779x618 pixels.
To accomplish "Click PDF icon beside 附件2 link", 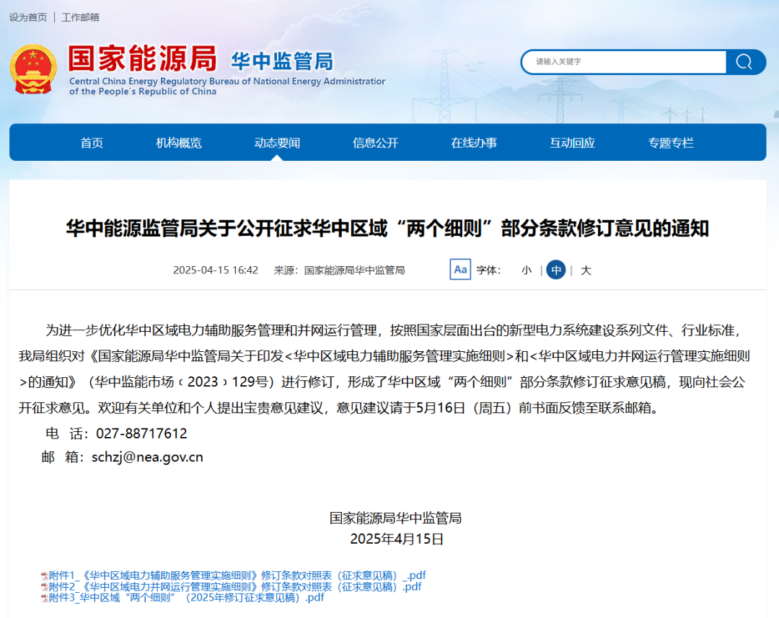I will point(44,587).
